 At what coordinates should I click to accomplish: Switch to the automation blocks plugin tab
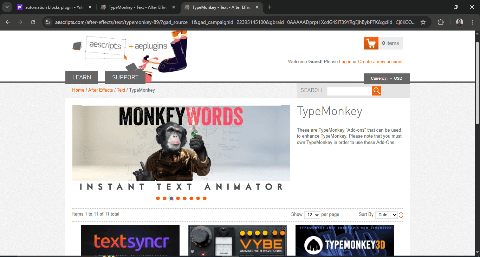click(x=53, y=7)
